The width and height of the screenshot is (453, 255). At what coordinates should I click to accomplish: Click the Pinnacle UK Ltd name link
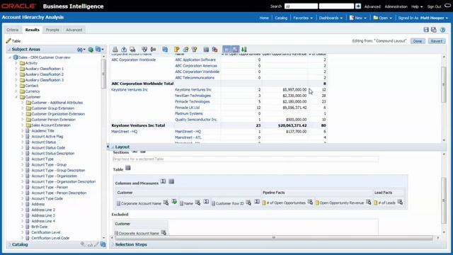pyautogui.click(x=187, y=108)
